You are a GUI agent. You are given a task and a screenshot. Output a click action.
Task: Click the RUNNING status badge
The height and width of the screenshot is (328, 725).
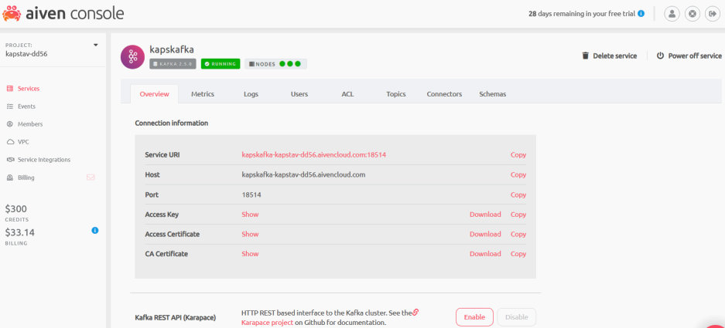221,63
